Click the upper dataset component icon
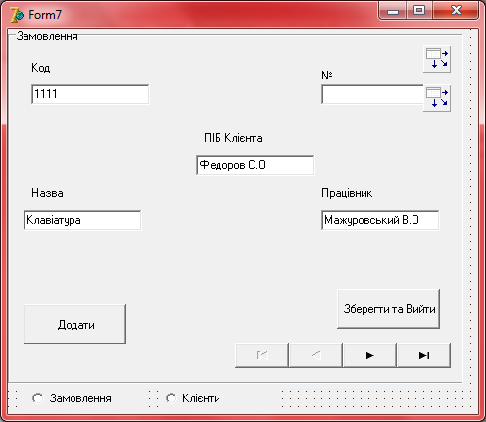Image resolution: width=486 pixels, height=422 pixels. coord(437,59)
